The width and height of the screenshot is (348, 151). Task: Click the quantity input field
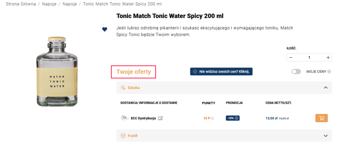pyautogui.click(x=309, y=57)
